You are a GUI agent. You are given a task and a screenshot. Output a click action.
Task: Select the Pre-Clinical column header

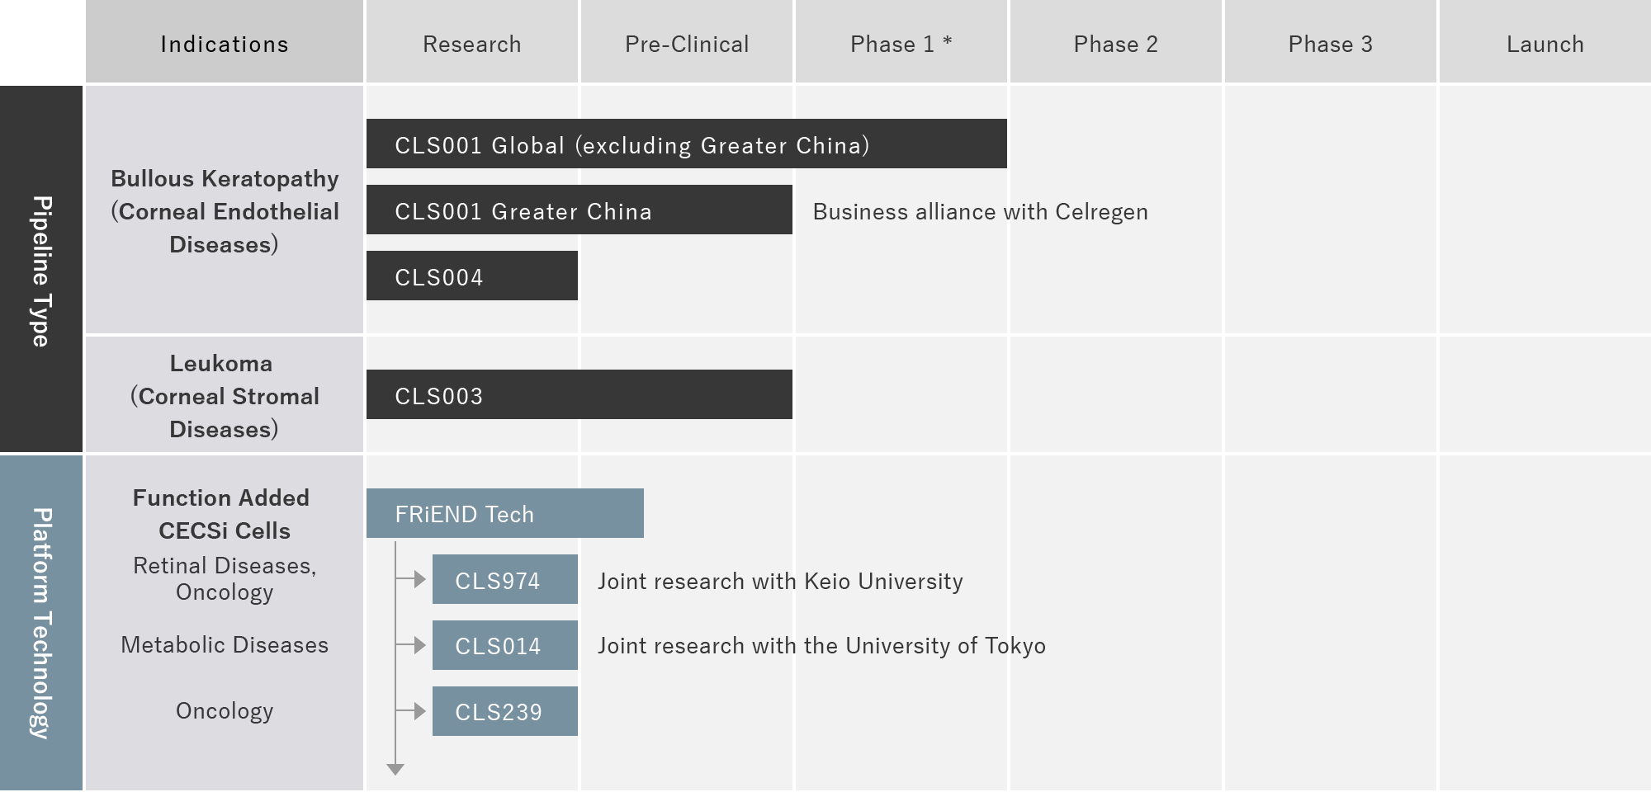pyautogui.click(x=687, y=44)
